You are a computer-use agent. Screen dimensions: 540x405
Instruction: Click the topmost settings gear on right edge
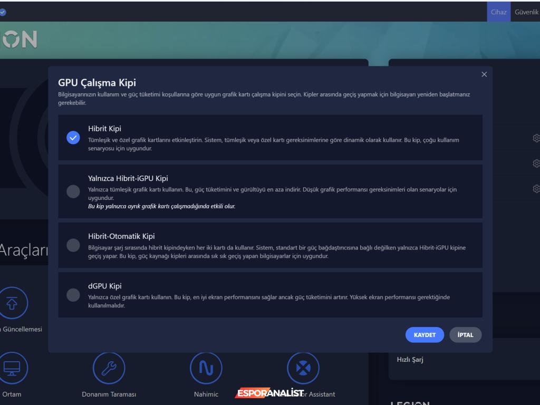[x=536, y=138]
